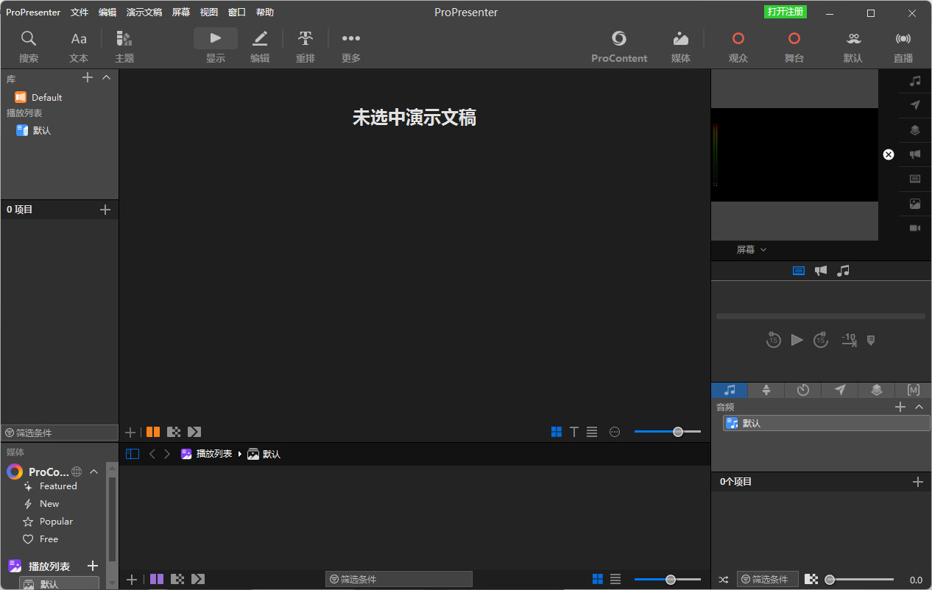Viewport: 932px width, 590px height.
Task: Open the 重排 reflow editor
Action: click(x=306, y=47)
